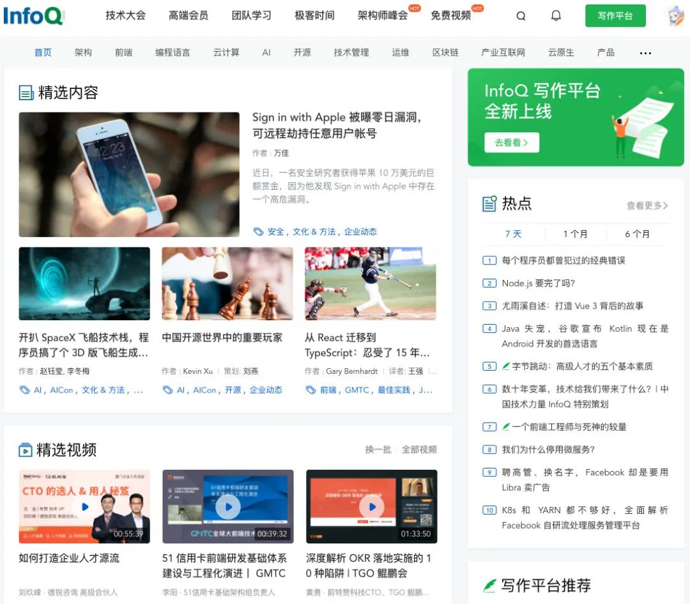
Task: Open 如何打造企业人才源流 video title
Action: (x=68, y=558)
